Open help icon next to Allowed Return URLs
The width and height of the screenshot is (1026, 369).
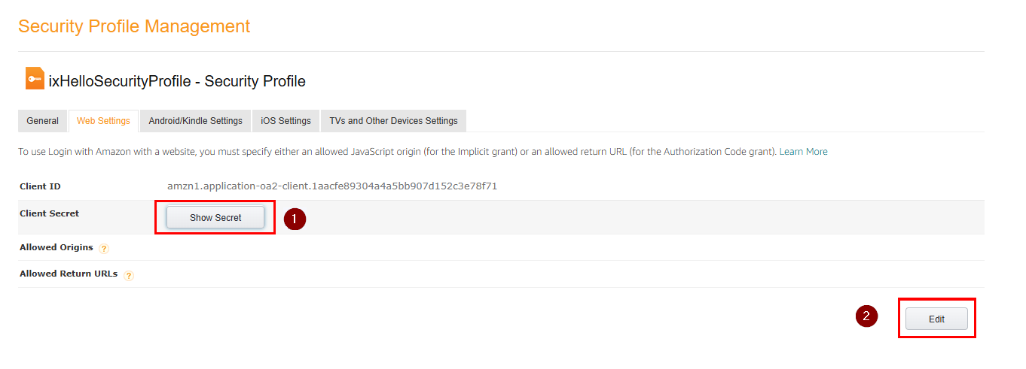click(129, 276)
